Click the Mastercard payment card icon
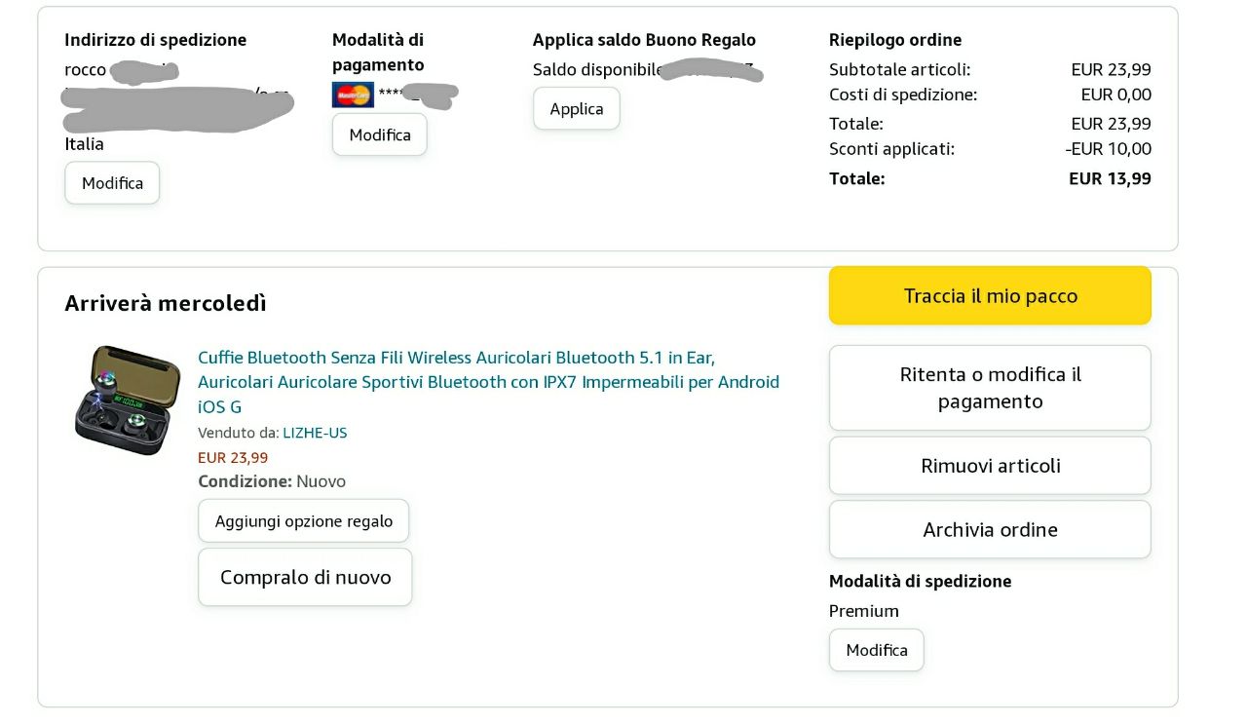The image size is (1247, 725). pyautogui.click(x=353, y=95)
